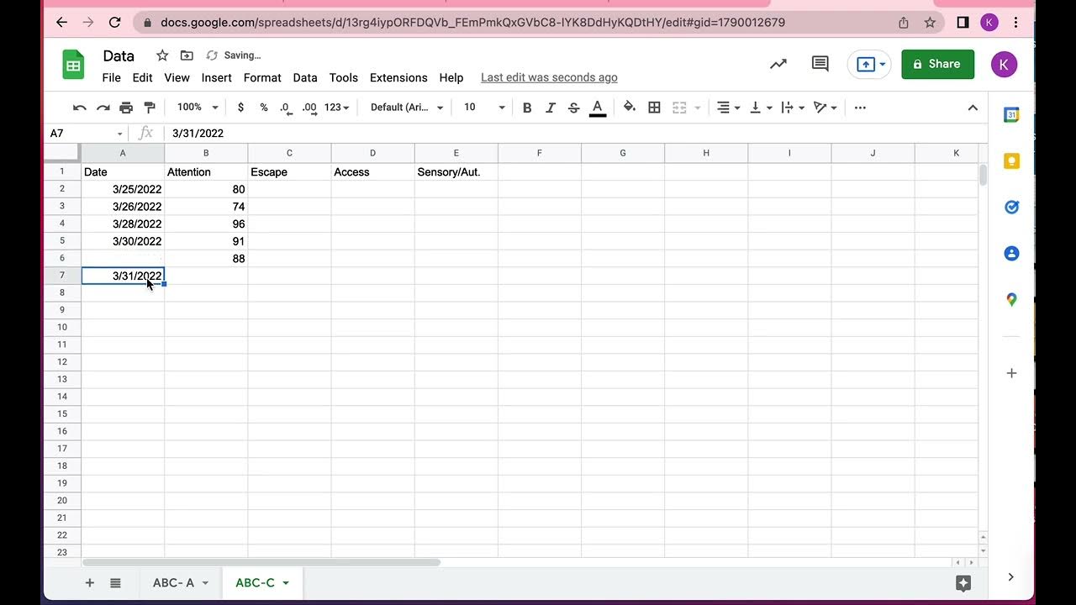Image resolution: width=1076 pixels, height=605 pixels.
Task: Select cell with value 96
Action: [x=206, y=224]
